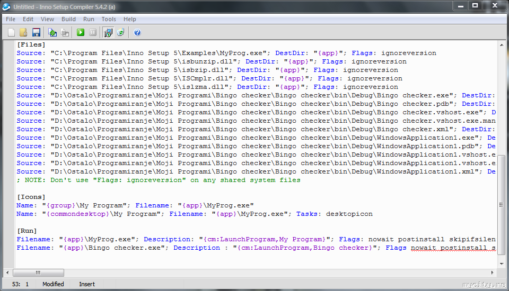Place cursor on the [Icons] section line
The image size is (509, 291).
tap(31, 197)
